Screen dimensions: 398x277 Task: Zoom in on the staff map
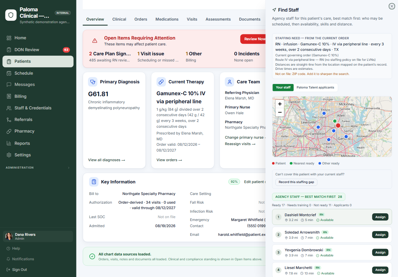tap(280, 104)
